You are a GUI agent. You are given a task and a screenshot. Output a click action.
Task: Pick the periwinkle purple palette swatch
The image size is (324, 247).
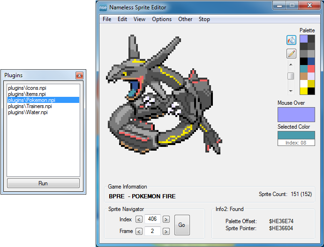(x=303, y=39)
